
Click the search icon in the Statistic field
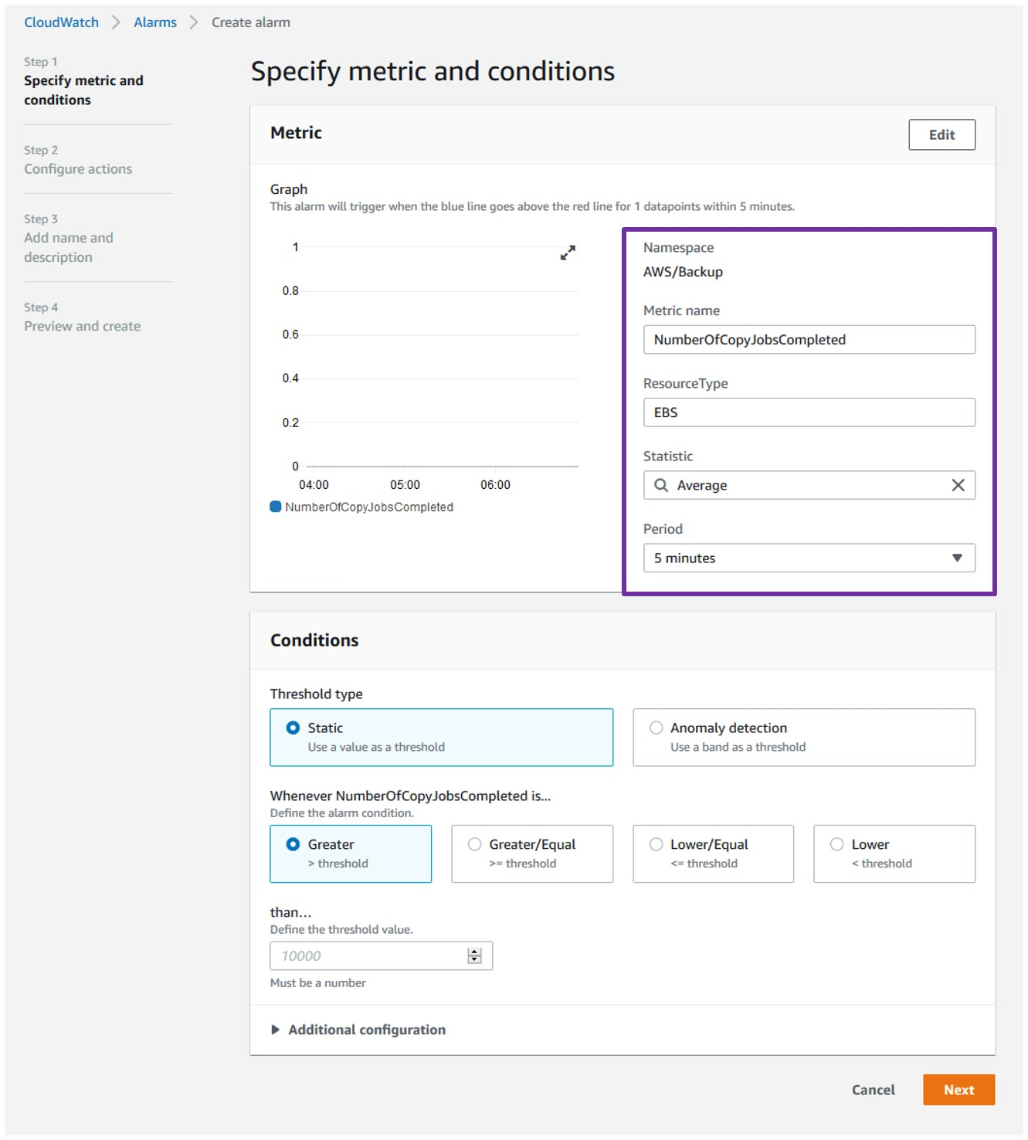[x=662, y=485]
